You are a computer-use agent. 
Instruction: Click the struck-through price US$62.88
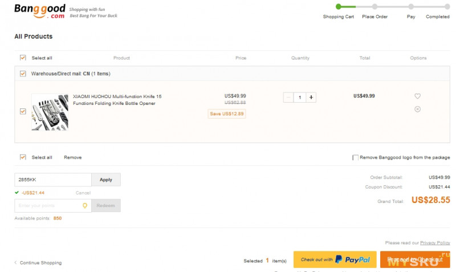click(x=235, y=103)
